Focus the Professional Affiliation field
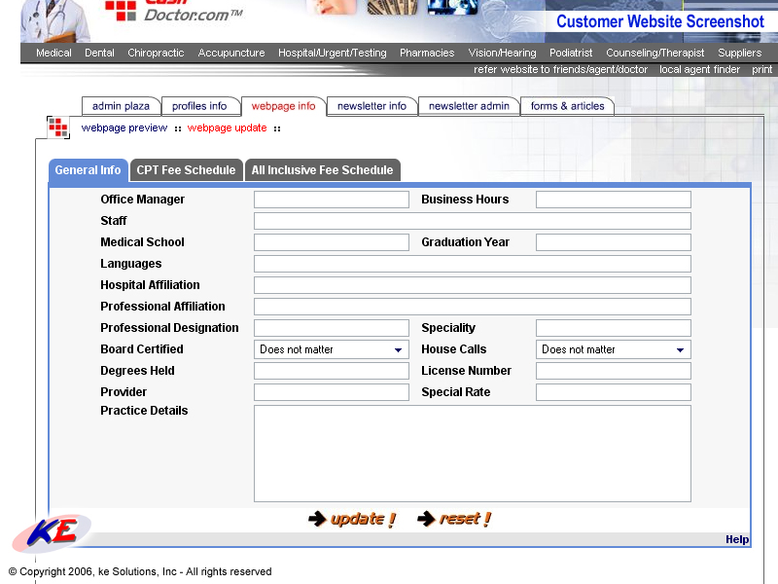The height and width of the screenshot is (584, 778). [x=473, y=307]
